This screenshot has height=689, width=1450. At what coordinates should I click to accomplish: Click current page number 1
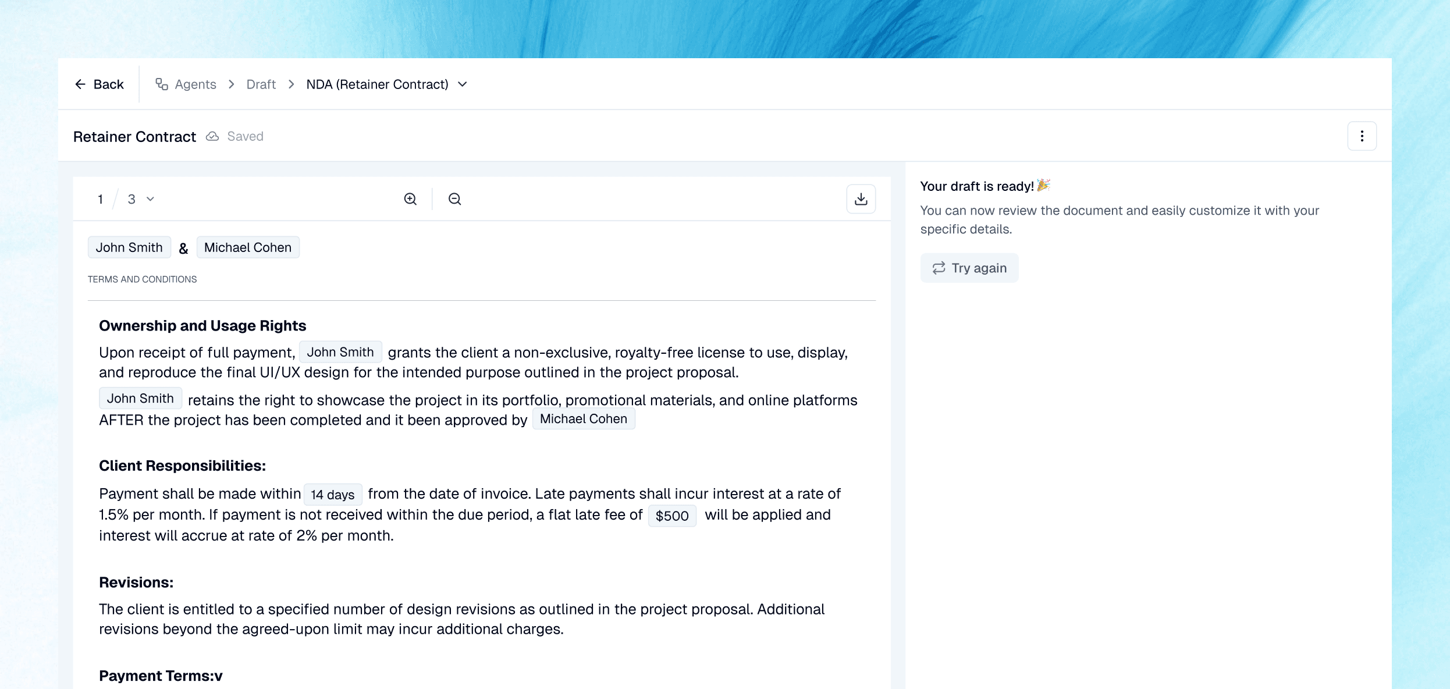[x=101, y=200]
